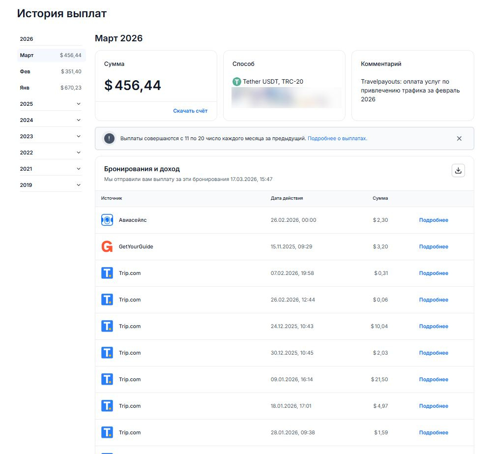
Task: Expand the 2022 year chevron
Action: 79,152
